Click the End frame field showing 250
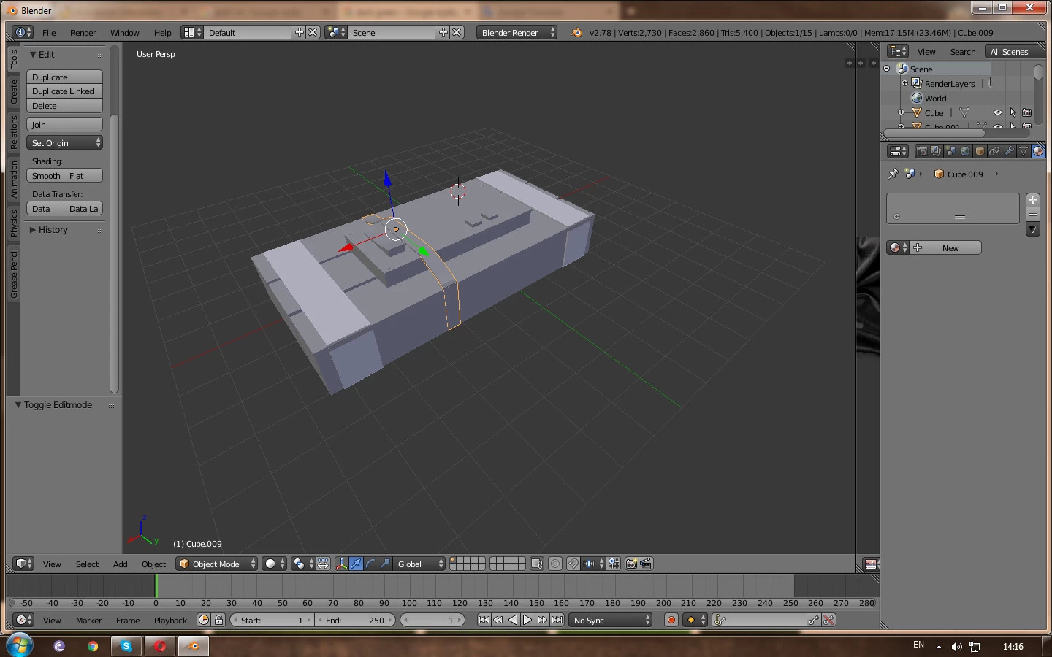The height and width of the screenshot is (657, 1052). 355,620
